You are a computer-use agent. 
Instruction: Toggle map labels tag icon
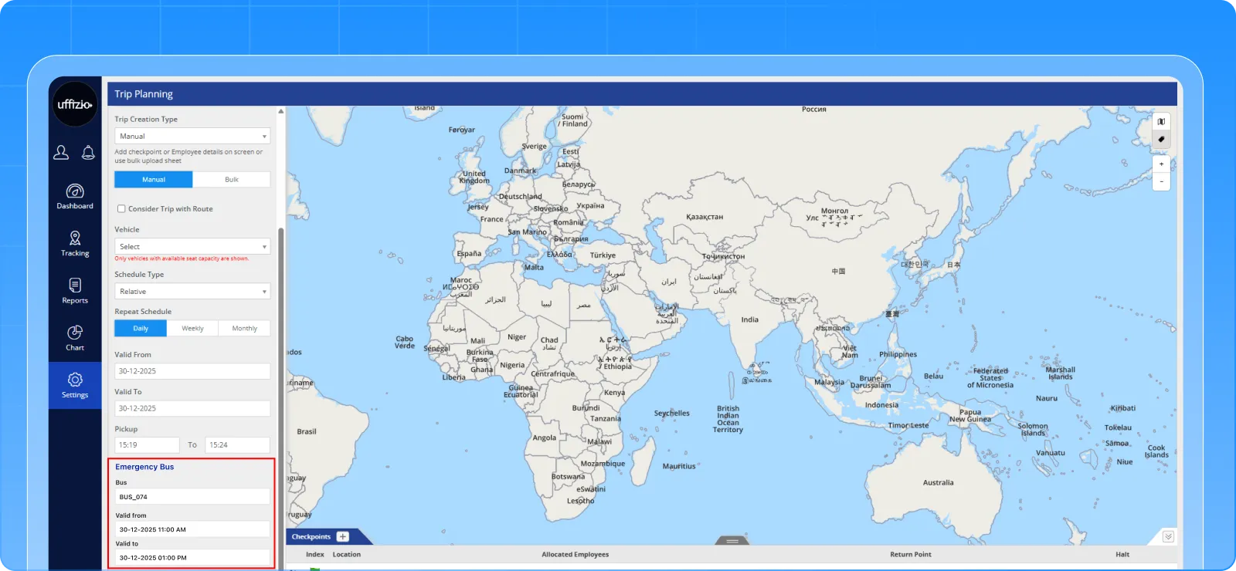1161,140
